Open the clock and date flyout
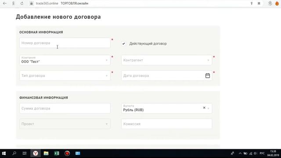 point(273,153)
